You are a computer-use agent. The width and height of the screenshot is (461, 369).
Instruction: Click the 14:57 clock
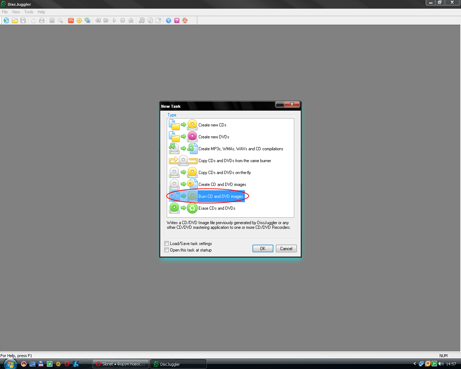451,364
